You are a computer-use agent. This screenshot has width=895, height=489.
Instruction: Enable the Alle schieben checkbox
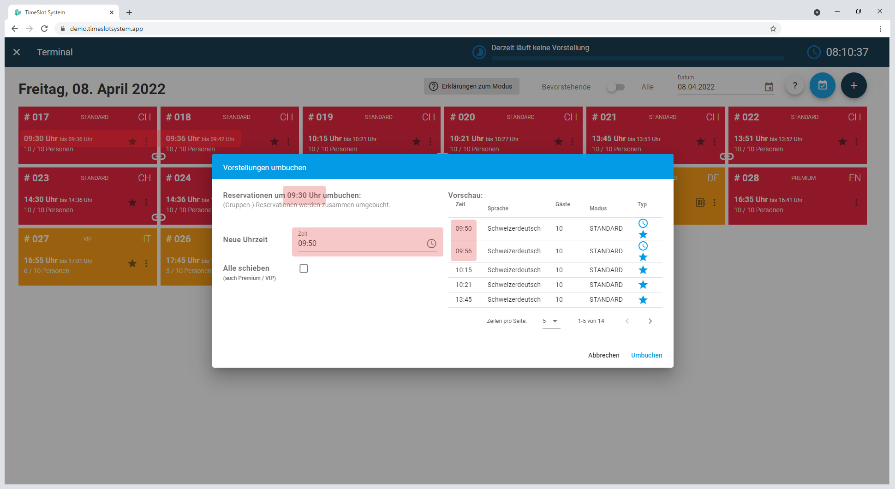point(304,268)
